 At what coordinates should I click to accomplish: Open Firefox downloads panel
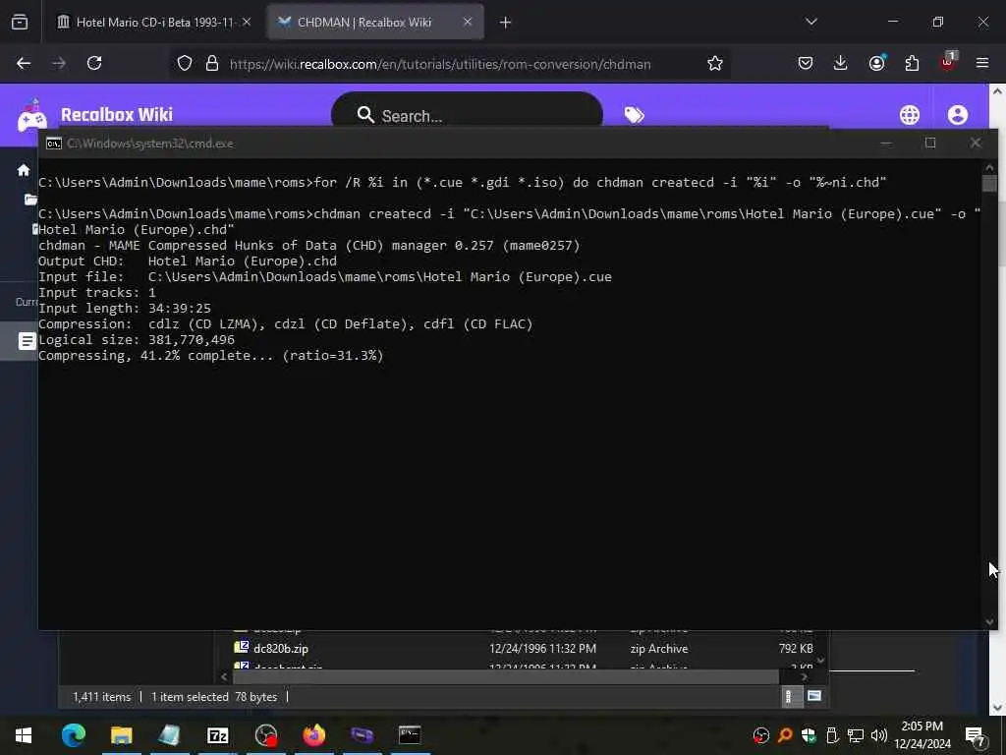pos(841,63)
